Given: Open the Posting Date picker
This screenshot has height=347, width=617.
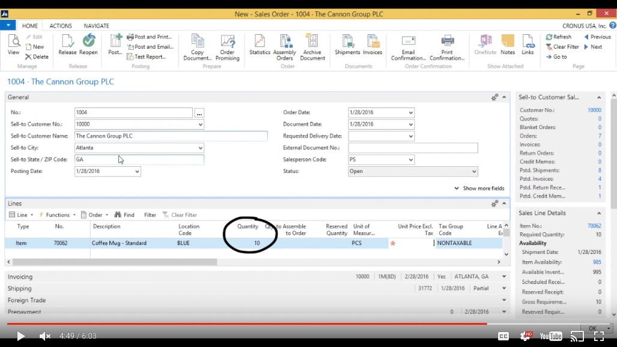Looking at the screenshot, I should click(x=137, y=172).
